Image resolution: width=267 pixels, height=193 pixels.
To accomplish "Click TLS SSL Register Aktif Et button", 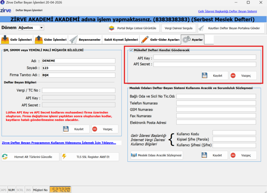I will 90,157.
